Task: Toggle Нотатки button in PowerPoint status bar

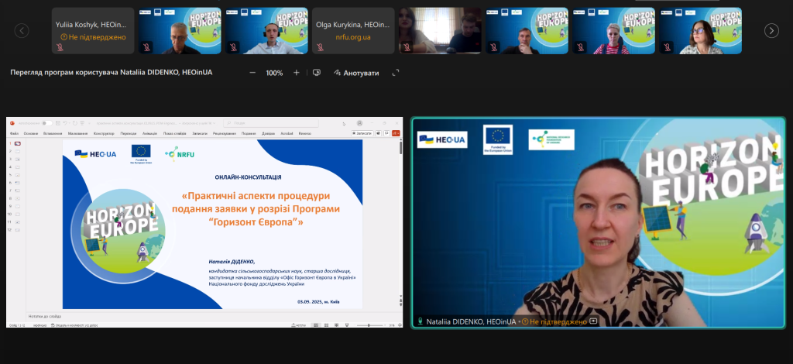Action: click(298, 325)
